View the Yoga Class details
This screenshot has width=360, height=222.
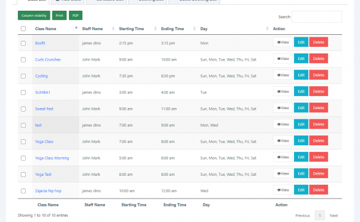point(283,140)
